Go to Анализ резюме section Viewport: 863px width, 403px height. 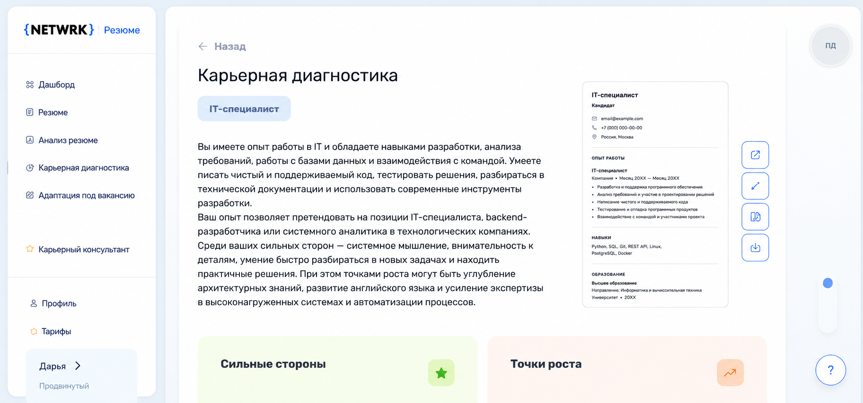[x=68, y=140]
